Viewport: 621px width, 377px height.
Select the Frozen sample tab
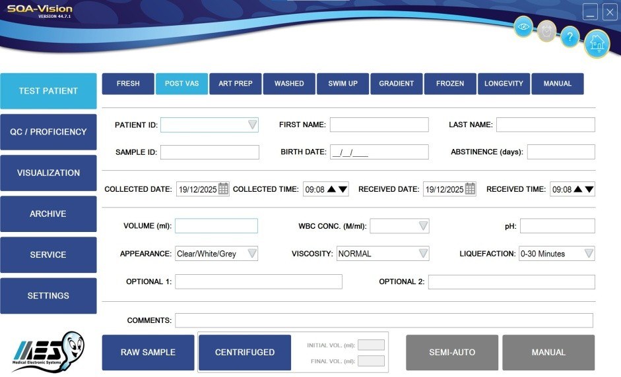(449, 84)
